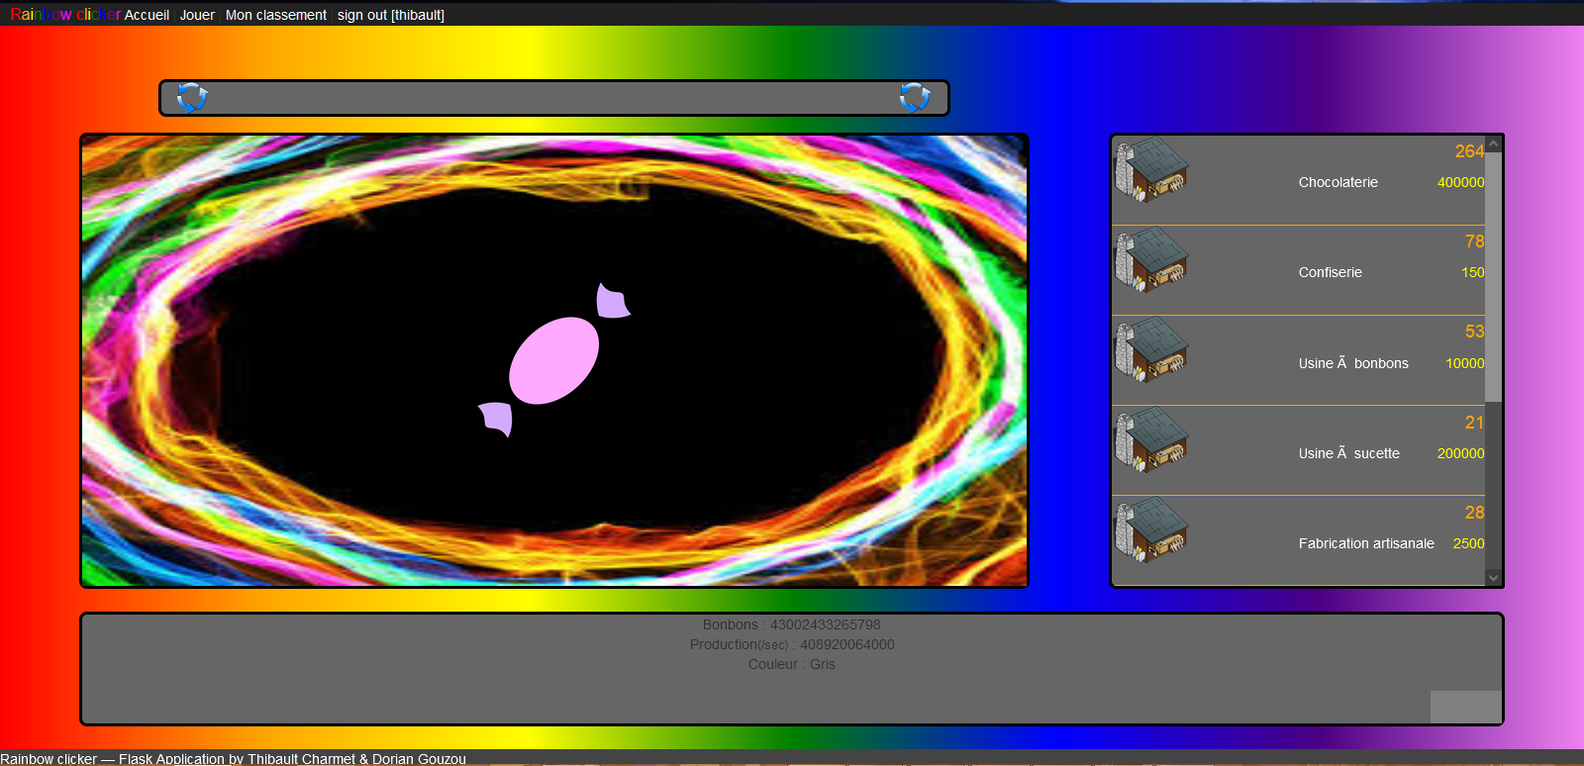
Task: Click the Chocolaterie factory building icon
Action: coord(1151,170)
